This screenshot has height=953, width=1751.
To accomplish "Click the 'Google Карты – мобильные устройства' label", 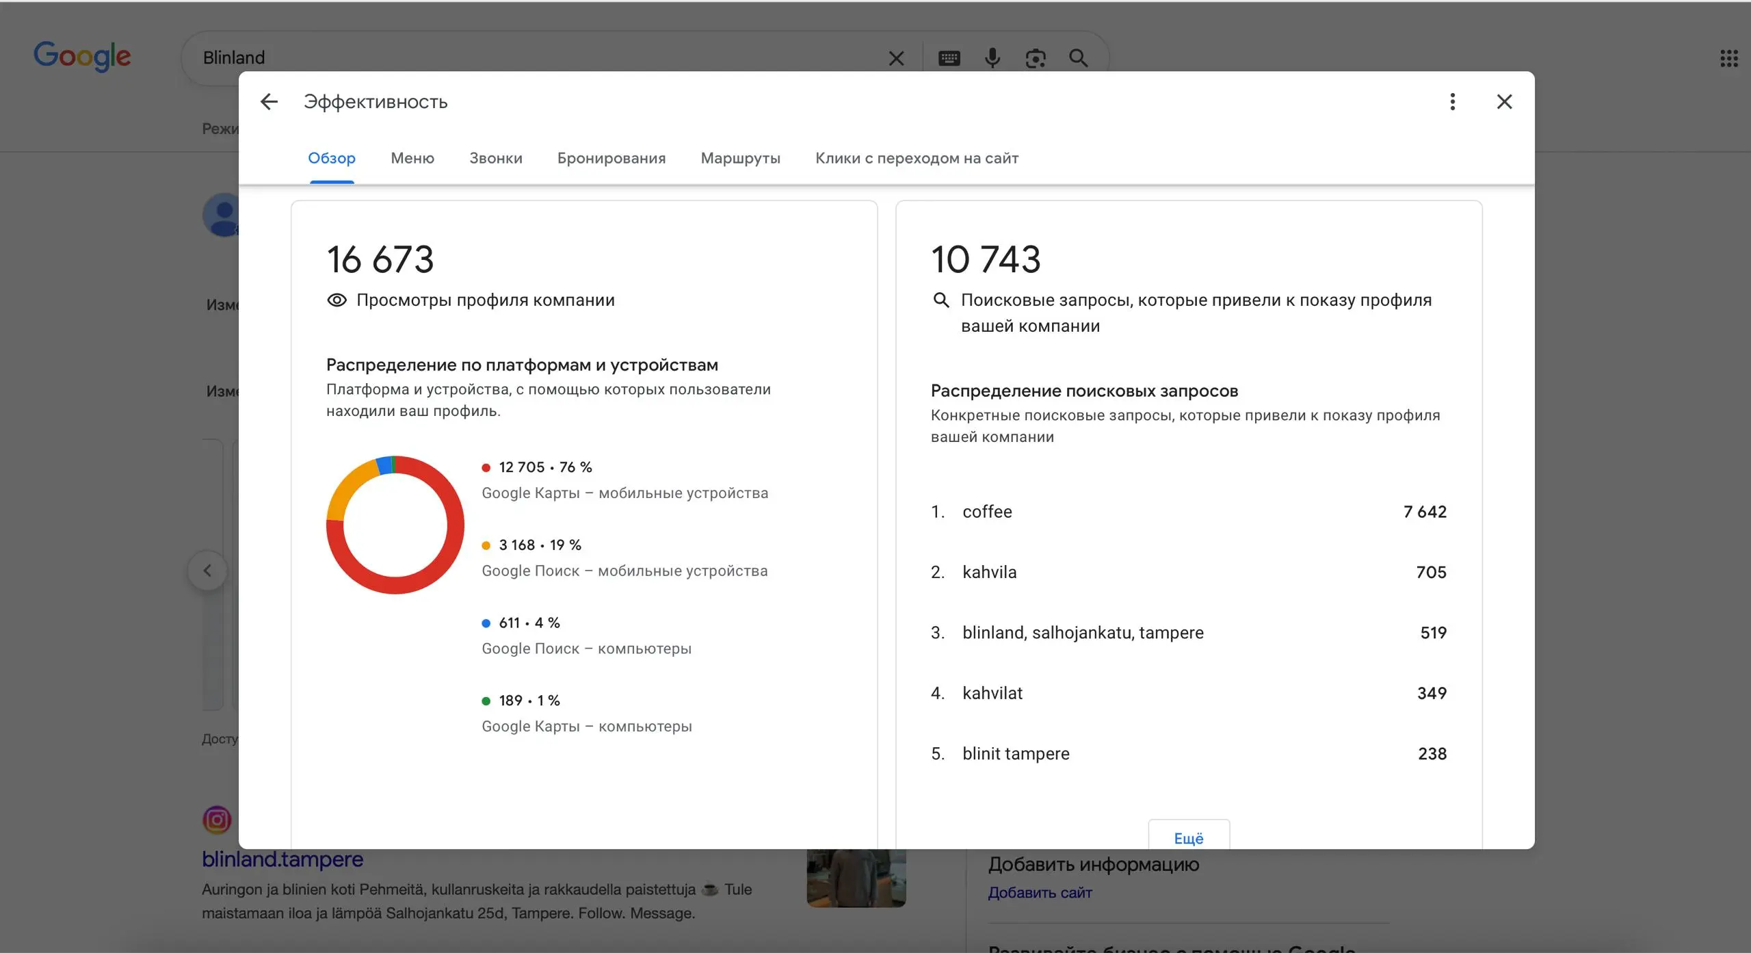I will pyautogui.click(x=625, y=493).
